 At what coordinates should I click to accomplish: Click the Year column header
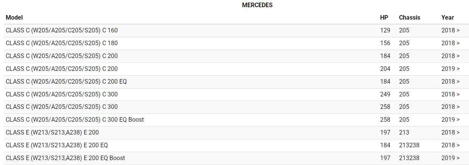click(x=447, y=17)
